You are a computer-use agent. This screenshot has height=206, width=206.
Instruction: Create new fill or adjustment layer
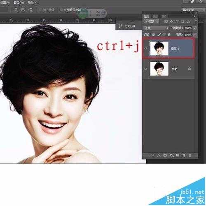pyautogui.click(x=171, y=155)
